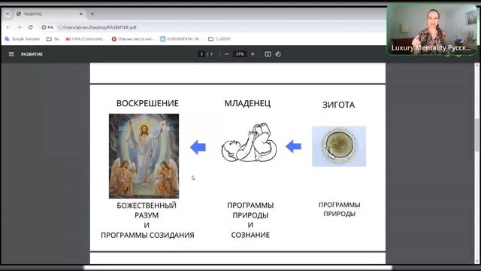Click the address bar with PDF path
The height and width of the screenshot is (271, 481).
(x=97, y=27)
